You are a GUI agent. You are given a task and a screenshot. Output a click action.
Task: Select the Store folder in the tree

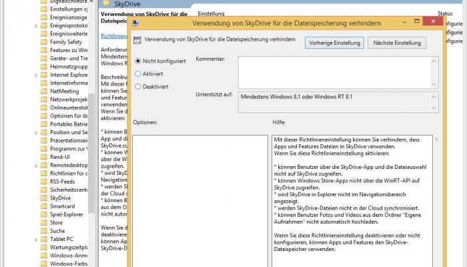point(56,222)
